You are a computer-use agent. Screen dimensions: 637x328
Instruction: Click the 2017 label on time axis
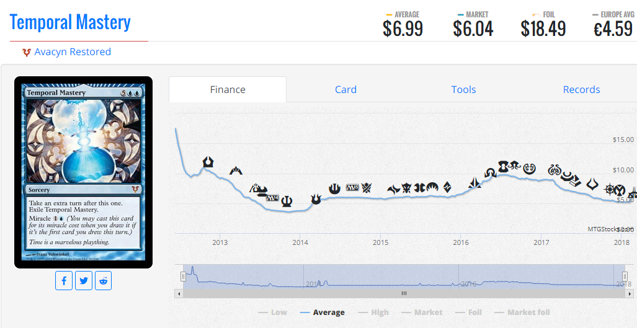(x=541, y=243)
